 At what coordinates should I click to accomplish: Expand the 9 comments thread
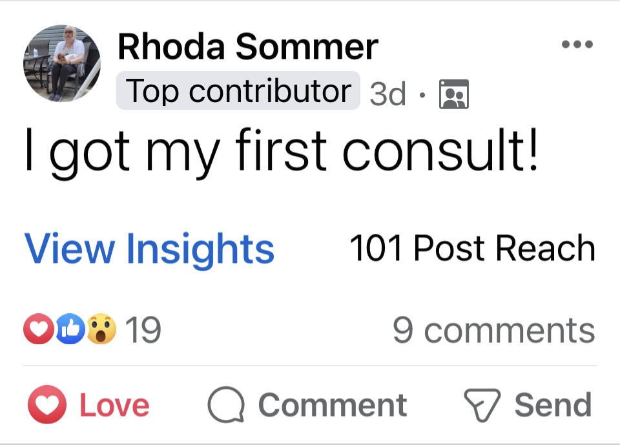(494, 330)
